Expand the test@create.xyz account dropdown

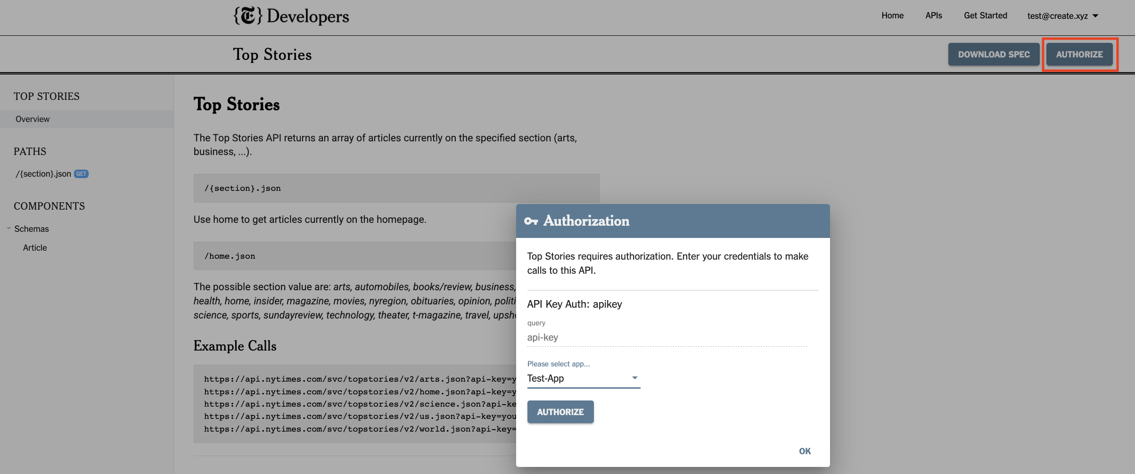1063,16
